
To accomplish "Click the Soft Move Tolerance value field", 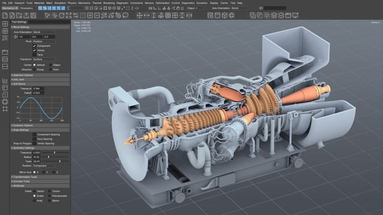I will 38,88.
